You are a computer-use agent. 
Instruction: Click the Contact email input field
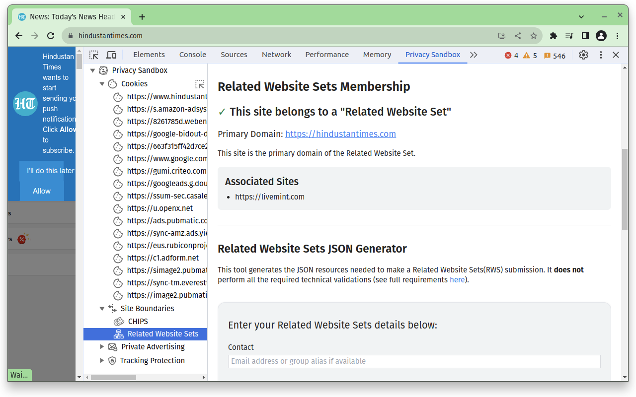414,361
